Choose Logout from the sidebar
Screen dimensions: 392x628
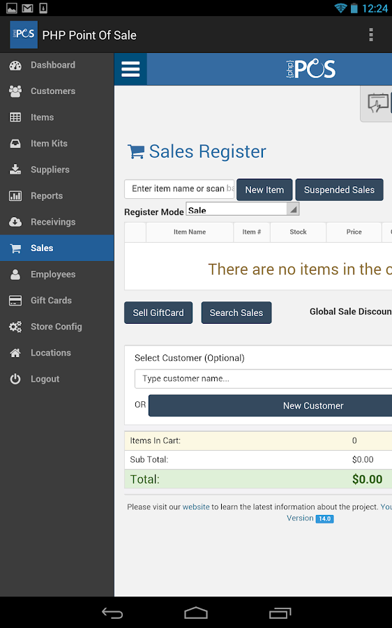pos(57,379)
